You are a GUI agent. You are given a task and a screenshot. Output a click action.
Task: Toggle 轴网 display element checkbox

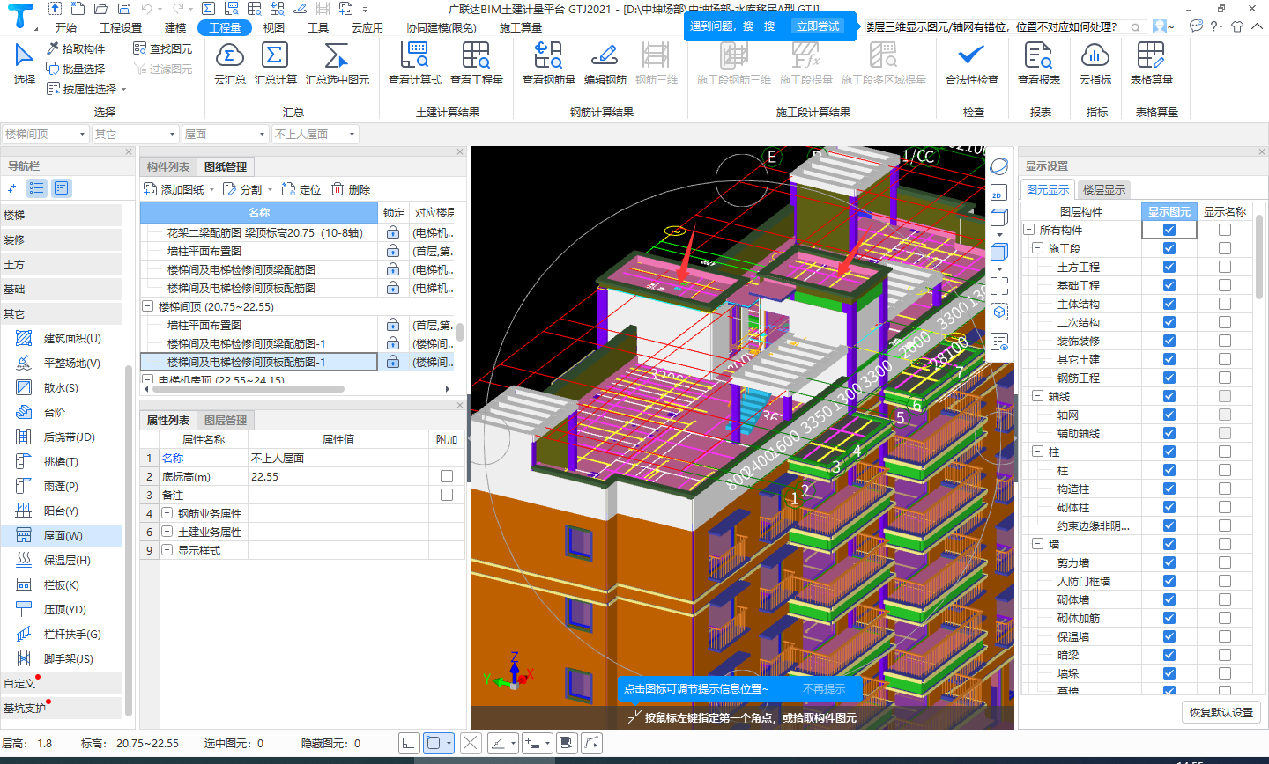tap(1169, 415)
